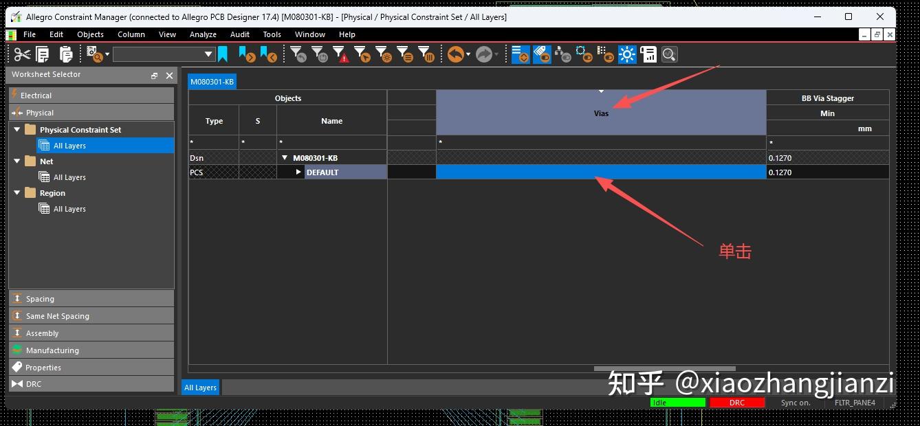Click the second filter funnel icon
The width and height of the screenshot is (920, 426).
tap(319, 54)
